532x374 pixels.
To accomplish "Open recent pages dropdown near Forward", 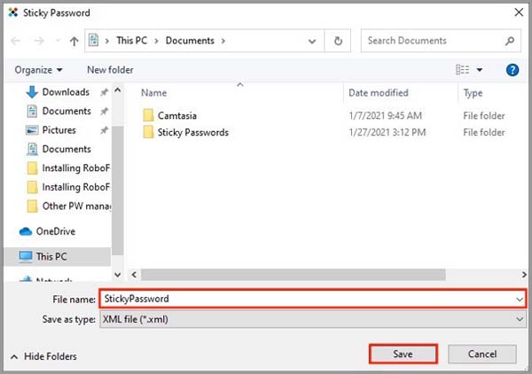I will [58, 41].
